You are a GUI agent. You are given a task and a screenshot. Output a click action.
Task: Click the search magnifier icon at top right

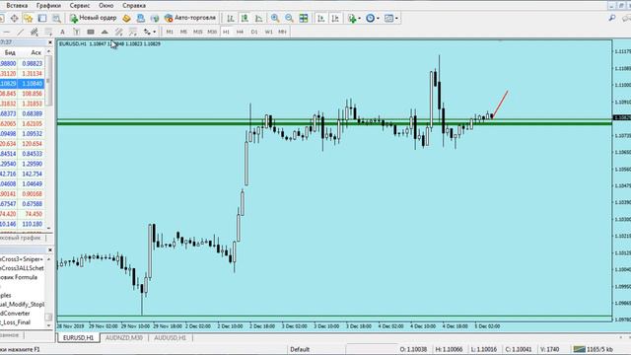[612, 18]
